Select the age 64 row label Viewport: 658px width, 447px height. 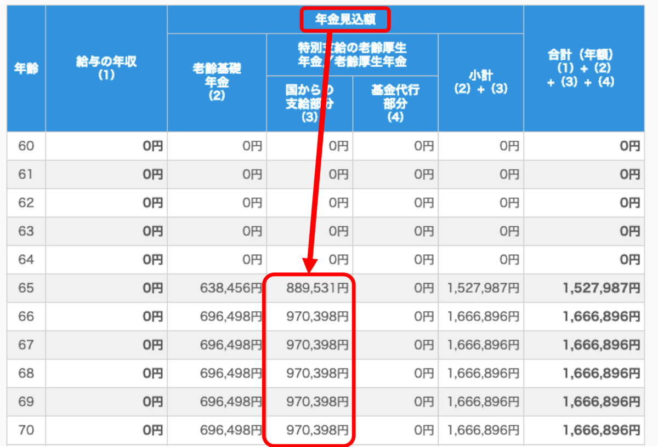[x=26, y=260]
